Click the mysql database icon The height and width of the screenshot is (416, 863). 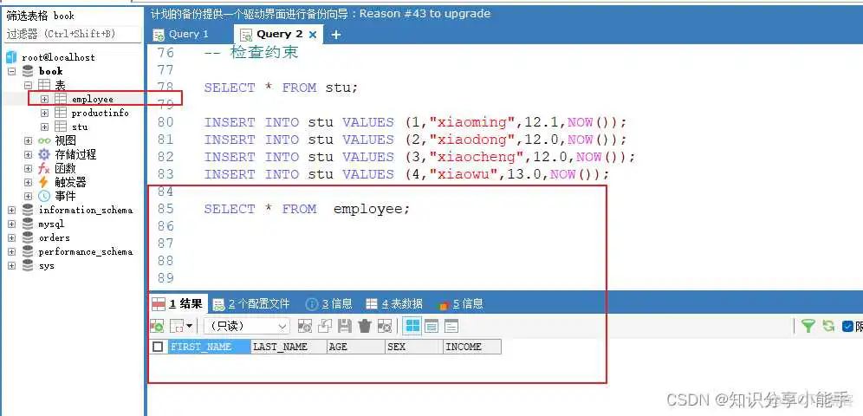(28, 224)
